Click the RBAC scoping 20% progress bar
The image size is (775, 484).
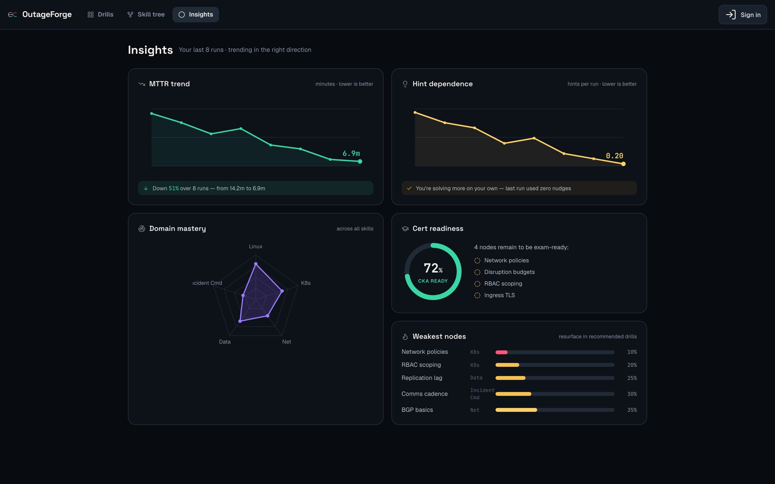[x=555, y=365]
